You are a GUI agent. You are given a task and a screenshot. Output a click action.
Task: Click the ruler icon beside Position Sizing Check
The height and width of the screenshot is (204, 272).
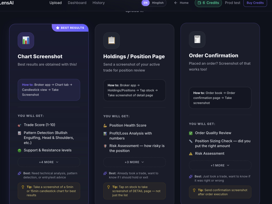click(x=191, y=141)
